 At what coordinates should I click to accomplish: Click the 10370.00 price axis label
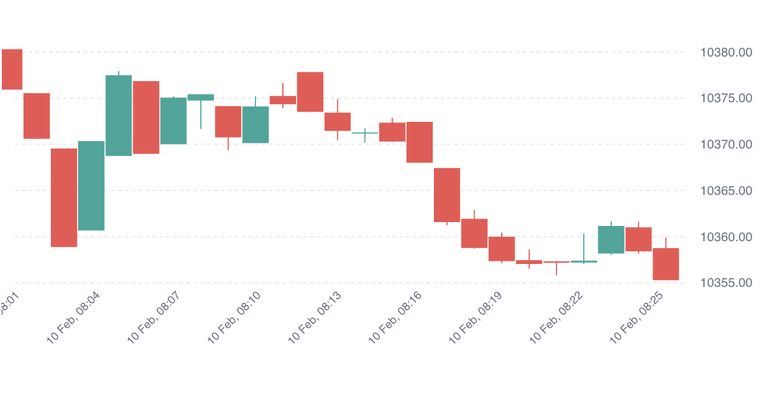[x=726, y=145]
